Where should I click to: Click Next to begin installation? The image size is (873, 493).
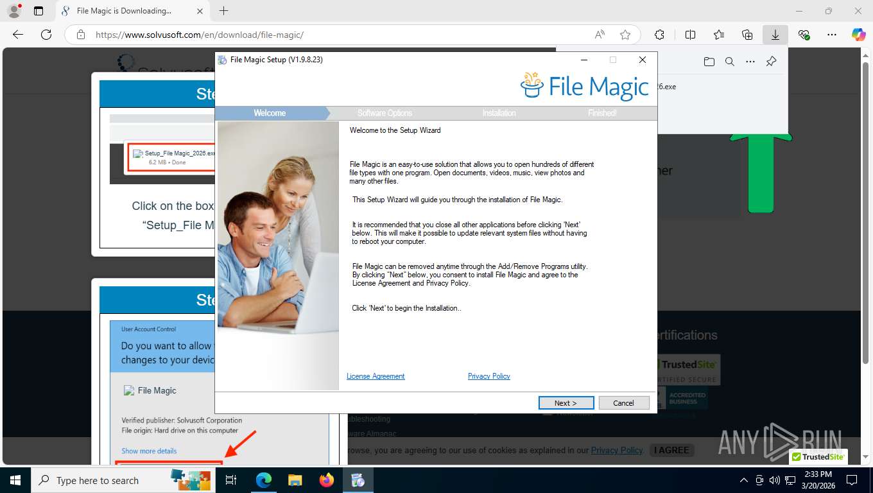pos(566,402)
